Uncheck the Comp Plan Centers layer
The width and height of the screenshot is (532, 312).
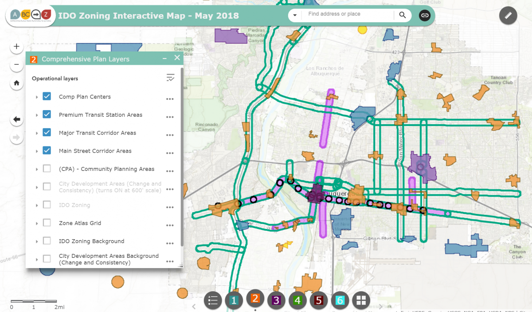pos(47,96)
